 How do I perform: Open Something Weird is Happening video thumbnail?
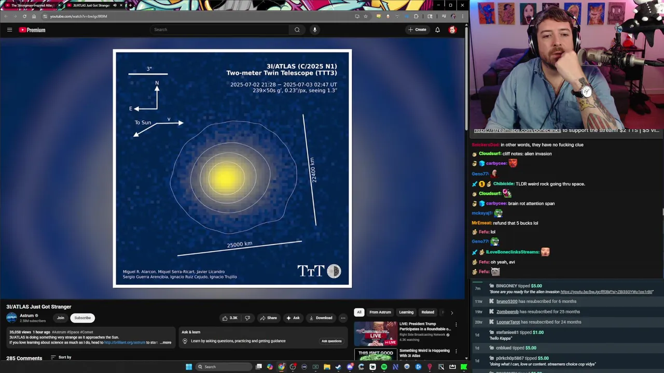tap(376, 355)
